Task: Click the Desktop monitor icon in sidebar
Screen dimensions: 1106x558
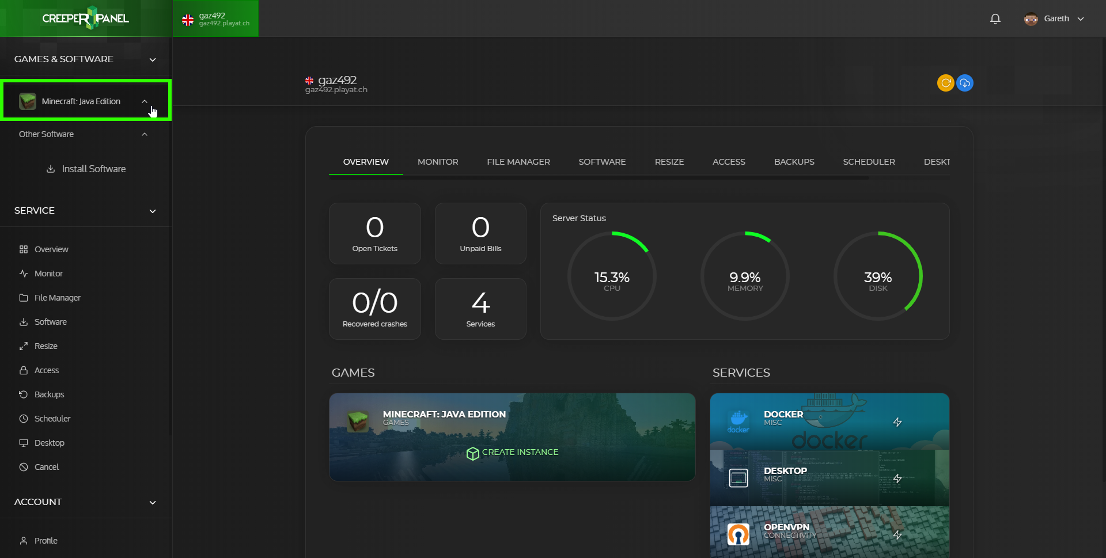Action: (24, 443)
